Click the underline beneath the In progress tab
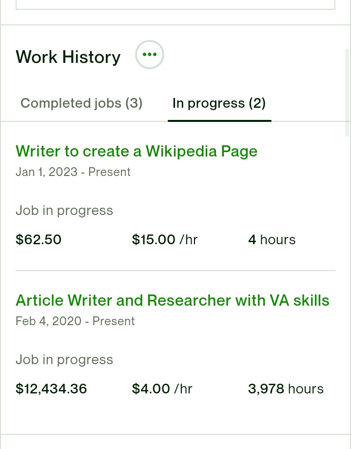 click(219, 121)
